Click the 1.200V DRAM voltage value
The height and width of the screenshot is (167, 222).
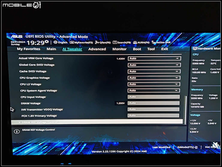pyautogui.click(x=120, y=103)
